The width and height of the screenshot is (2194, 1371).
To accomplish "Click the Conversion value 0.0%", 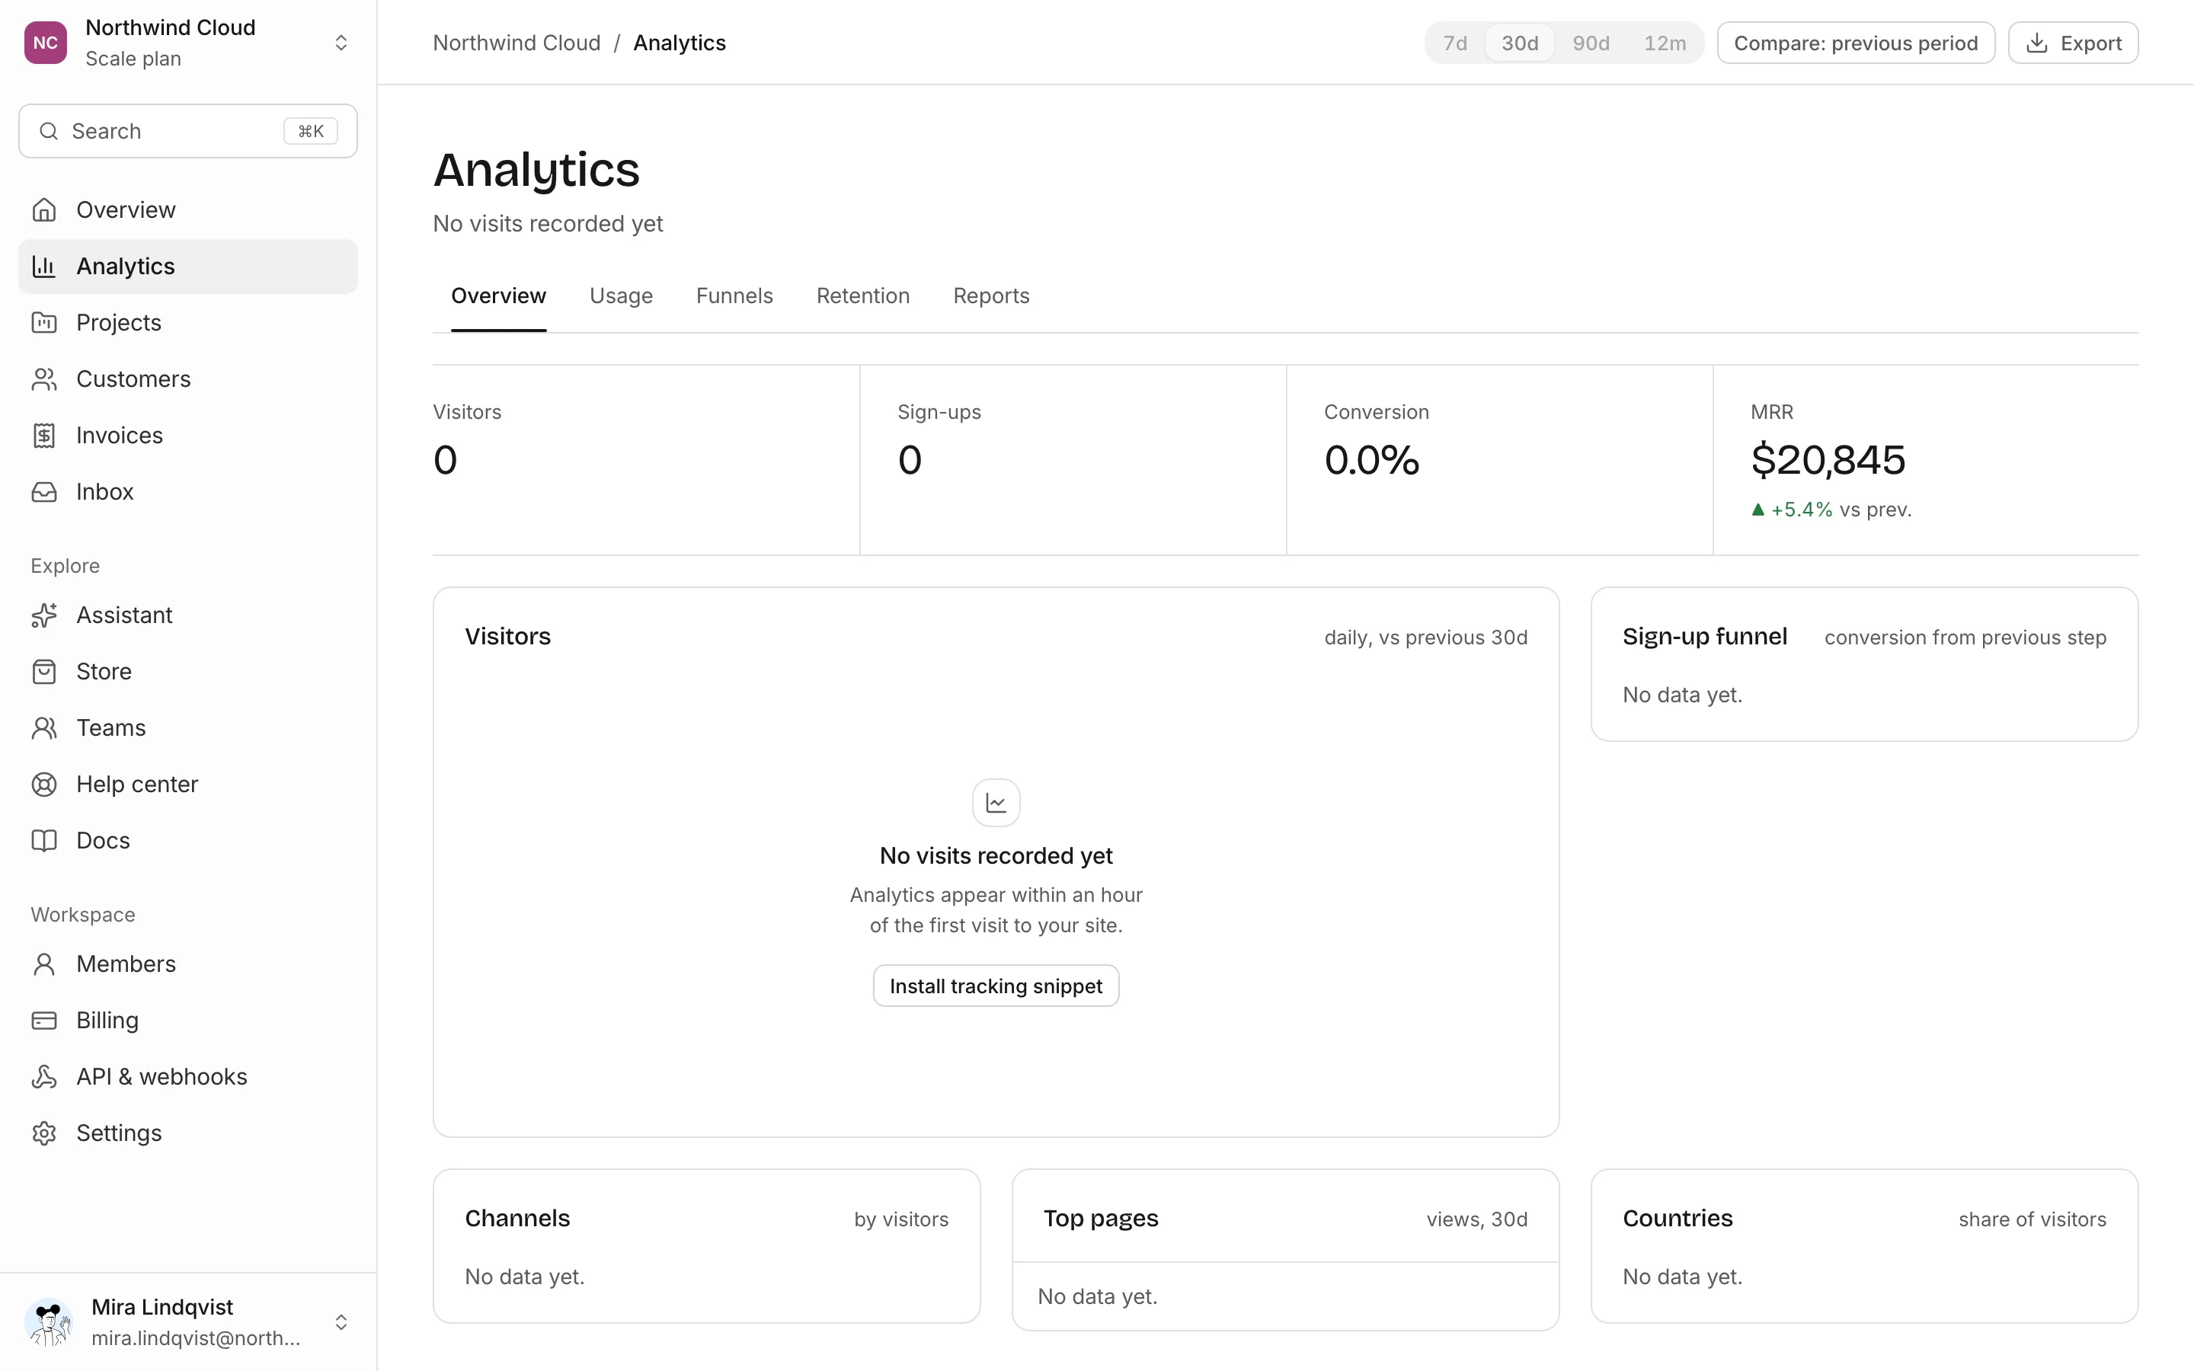I will pyautogui.click(x=1372, y=460).
